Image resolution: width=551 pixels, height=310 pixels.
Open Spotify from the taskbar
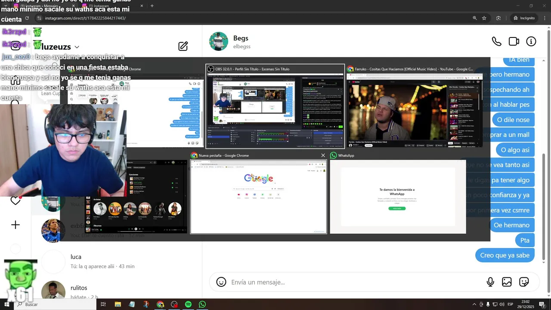point(188,304)
